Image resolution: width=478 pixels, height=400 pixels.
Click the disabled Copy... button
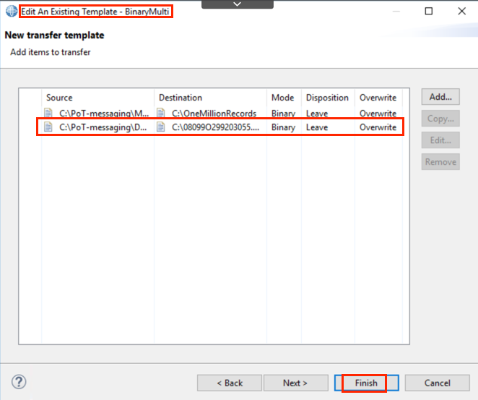coord(440,119)
